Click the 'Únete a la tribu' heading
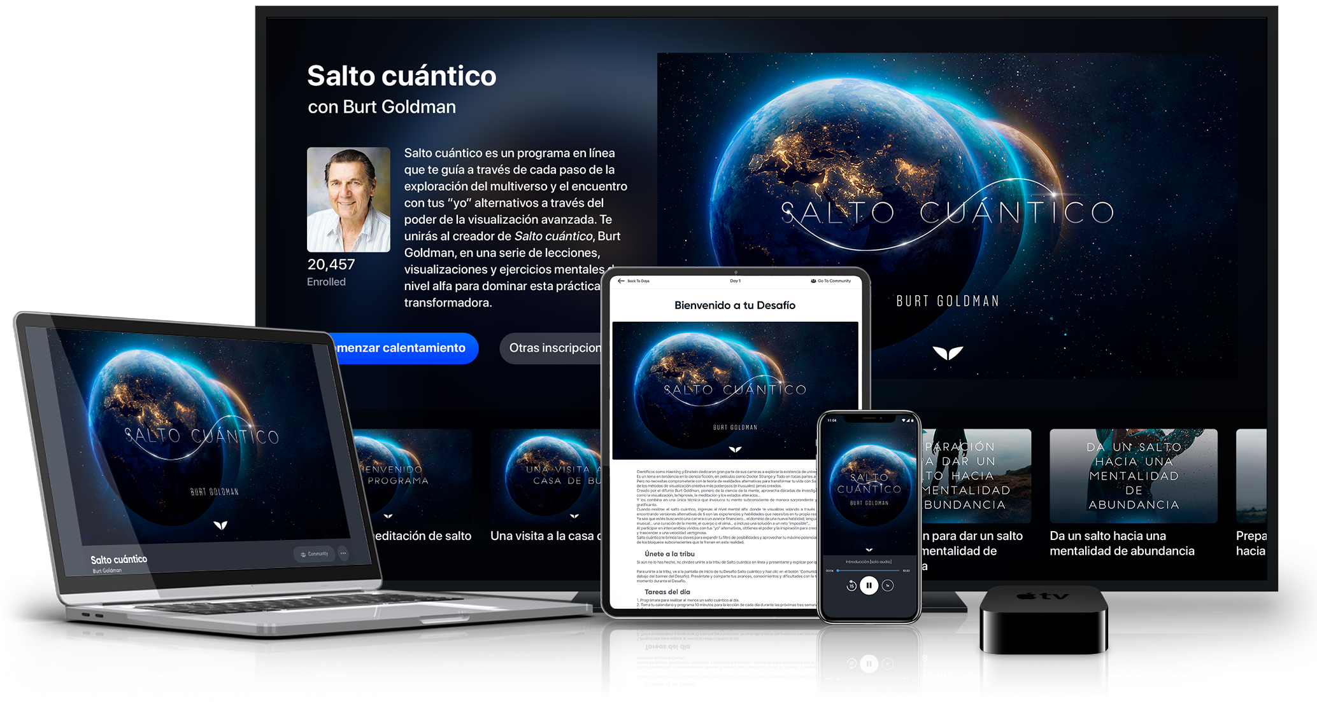The height and width of the screenshot is (706, 1317). (669, 554)
